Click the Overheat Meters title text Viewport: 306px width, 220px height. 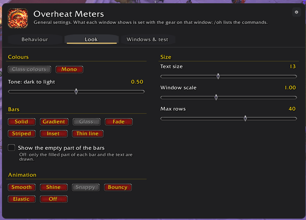pos(69,14)
